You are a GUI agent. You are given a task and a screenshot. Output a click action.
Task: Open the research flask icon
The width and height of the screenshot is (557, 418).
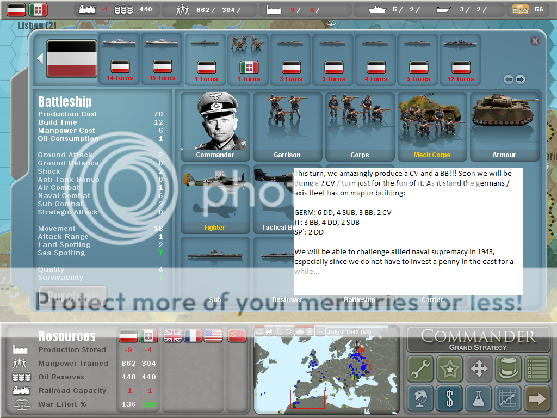(479, 398)
